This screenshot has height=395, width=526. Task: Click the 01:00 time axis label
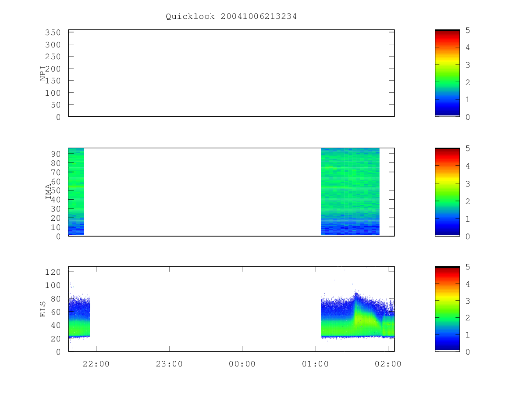click(x=315, y=363)
